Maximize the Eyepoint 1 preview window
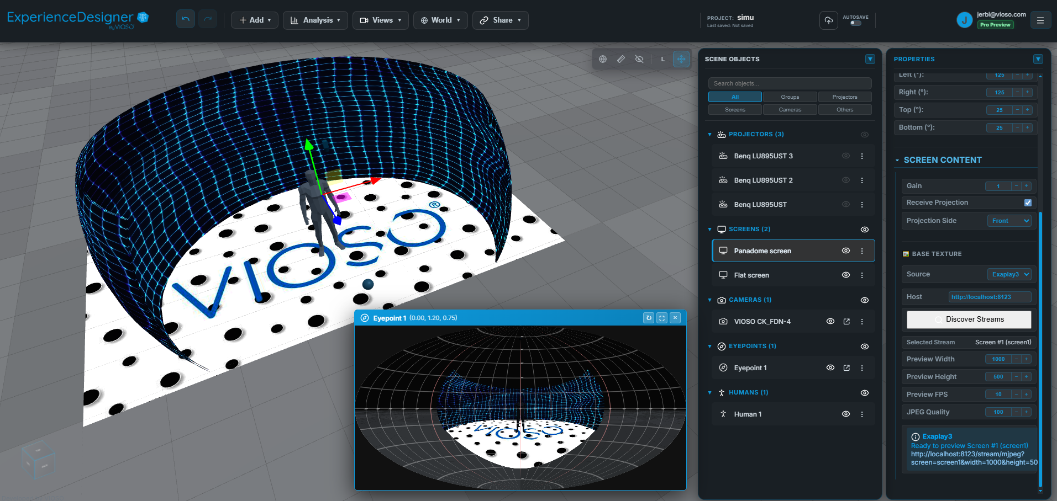 662,318
